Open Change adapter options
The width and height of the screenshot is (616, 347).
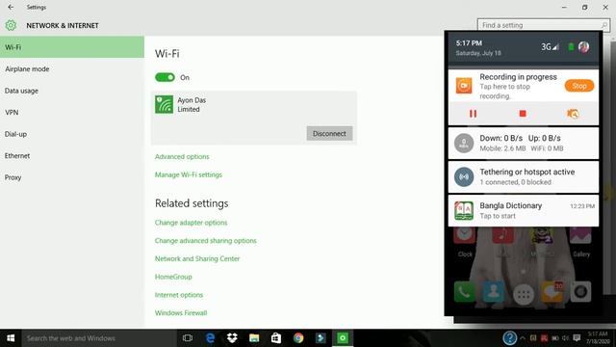tap(191, 223)
